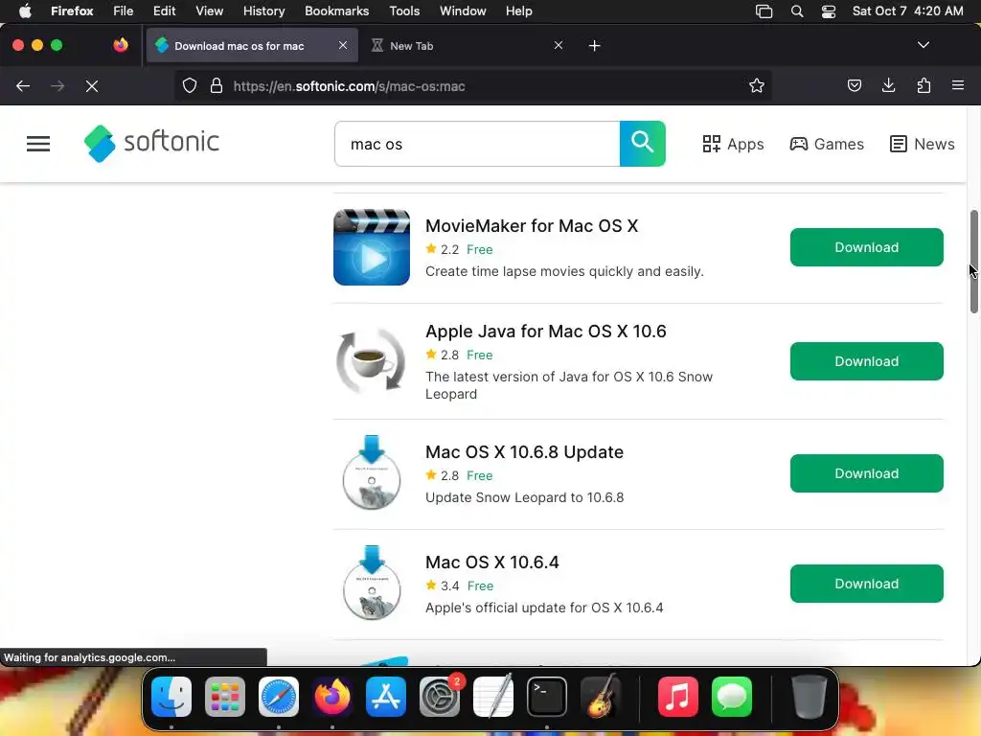This screenshot has height=736, width=981.
Task: Open GarageBand from the dock
Action: 602,696
